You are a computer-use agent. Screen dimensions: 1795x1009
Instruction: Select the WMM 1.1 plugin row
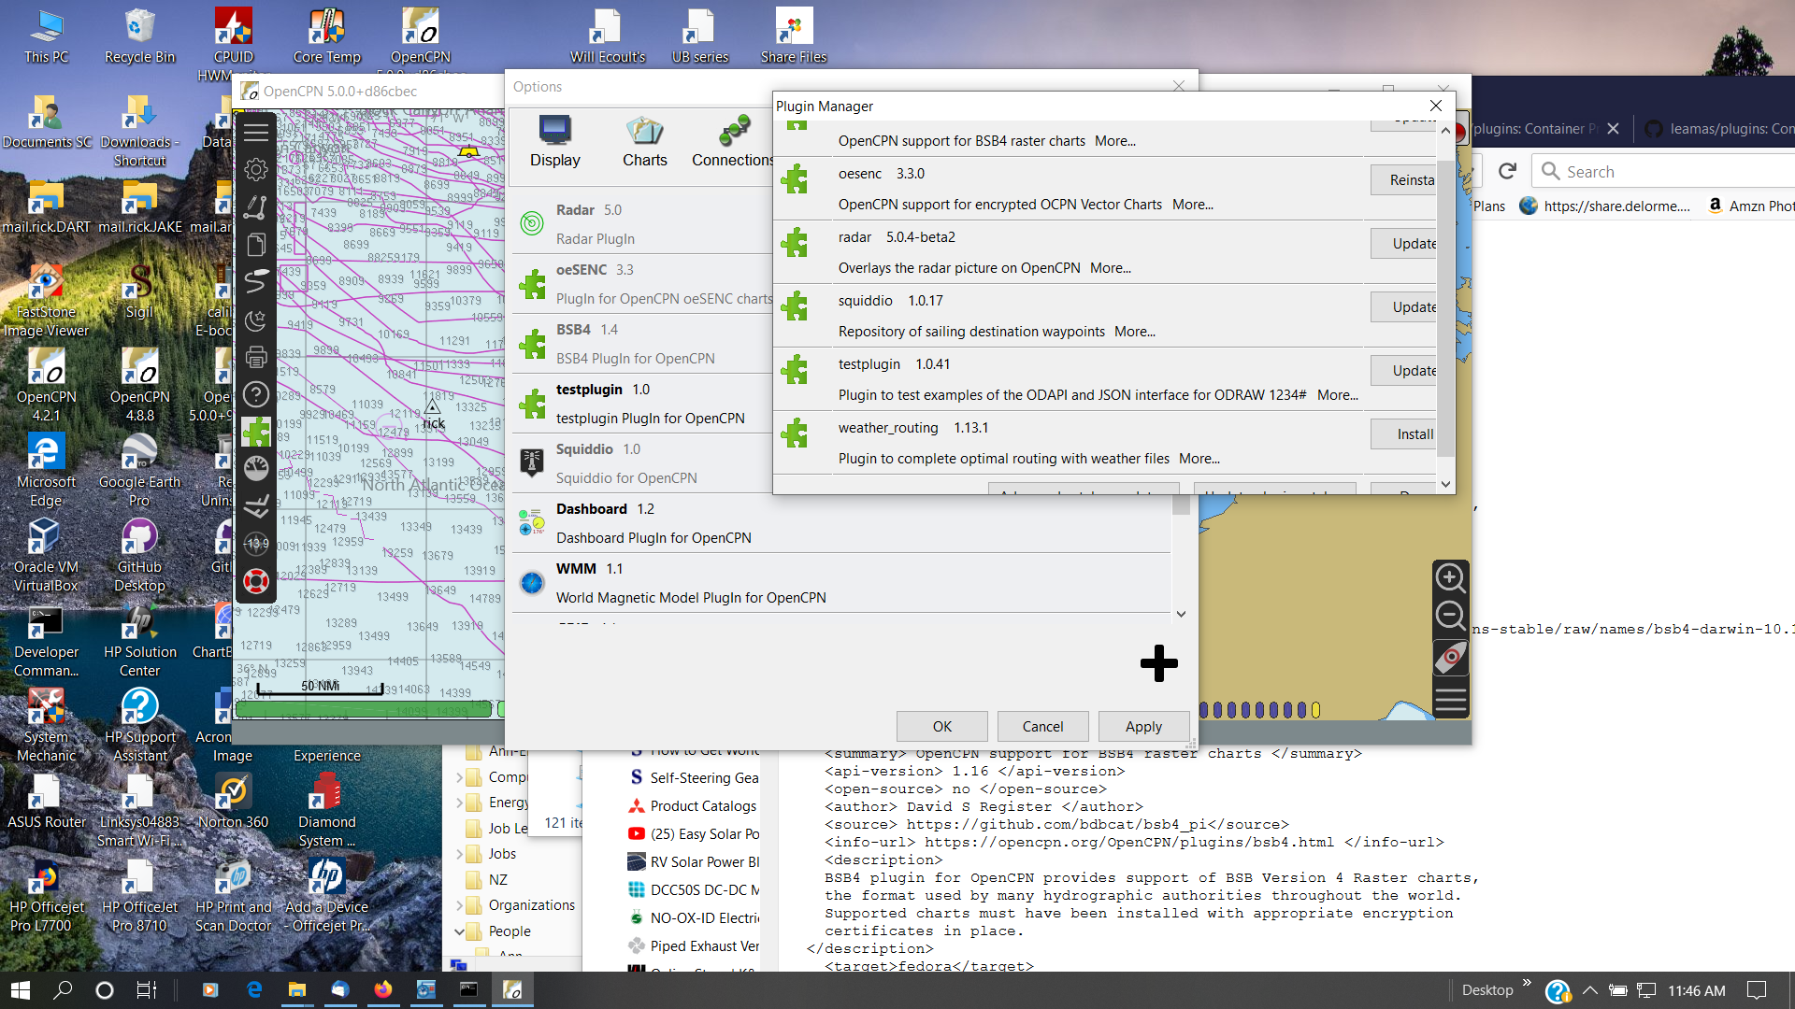tap(840, 583)
